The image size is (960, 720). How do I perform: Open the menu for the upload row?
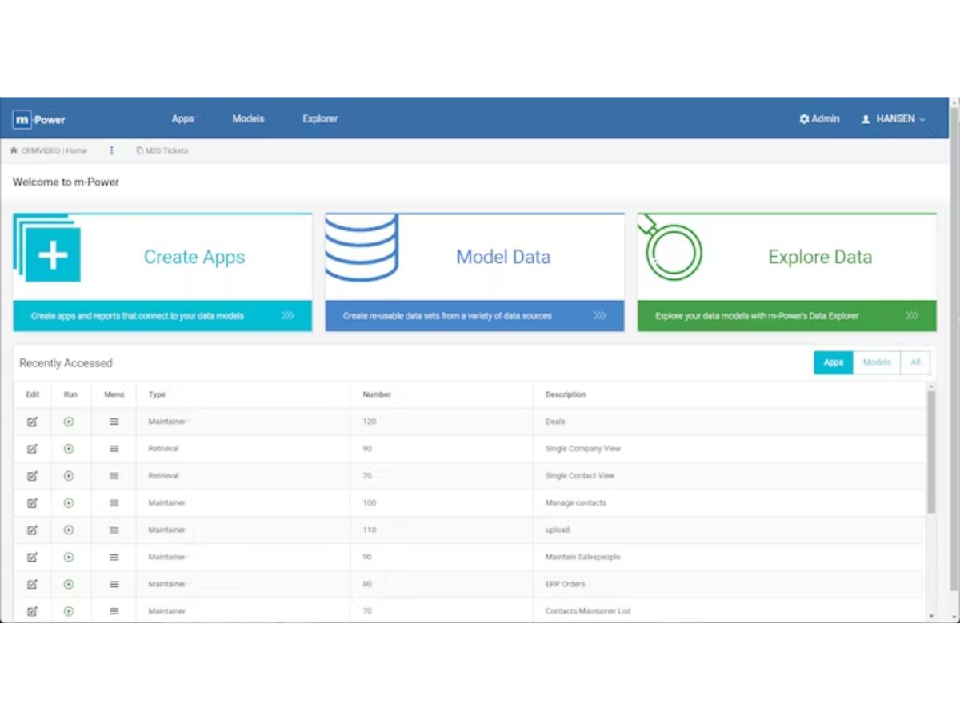[x=114, y=530]
